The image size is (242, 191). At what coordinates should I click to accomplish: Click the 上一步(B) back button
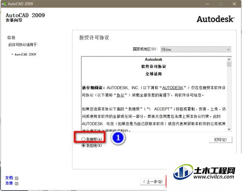click(152, 182)
